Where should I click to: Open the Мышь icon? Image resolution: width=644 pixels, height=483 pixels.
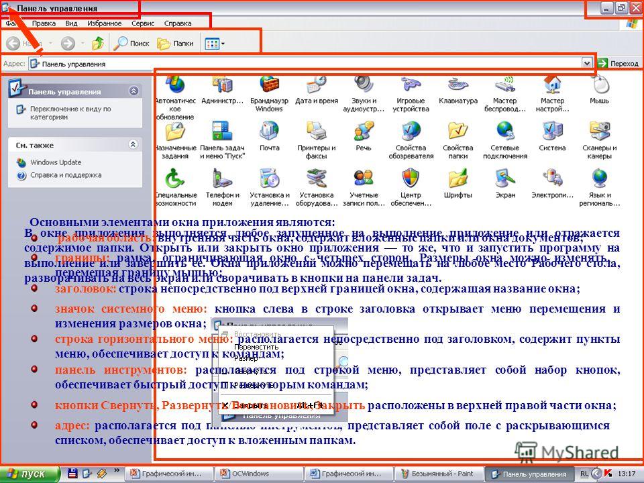pyautogui.click(x=599, y=85)
